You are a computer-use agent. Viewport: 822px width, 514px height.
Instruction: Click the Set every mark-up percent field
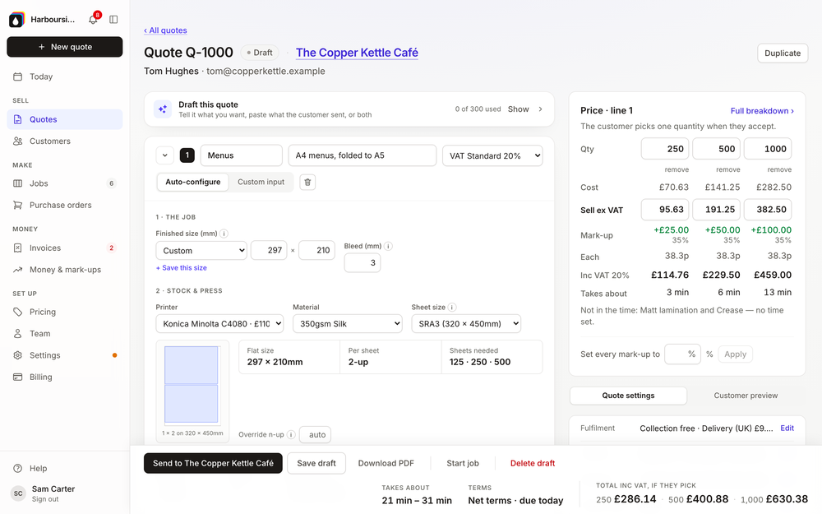pyautogui.click(x=682, y=354)
